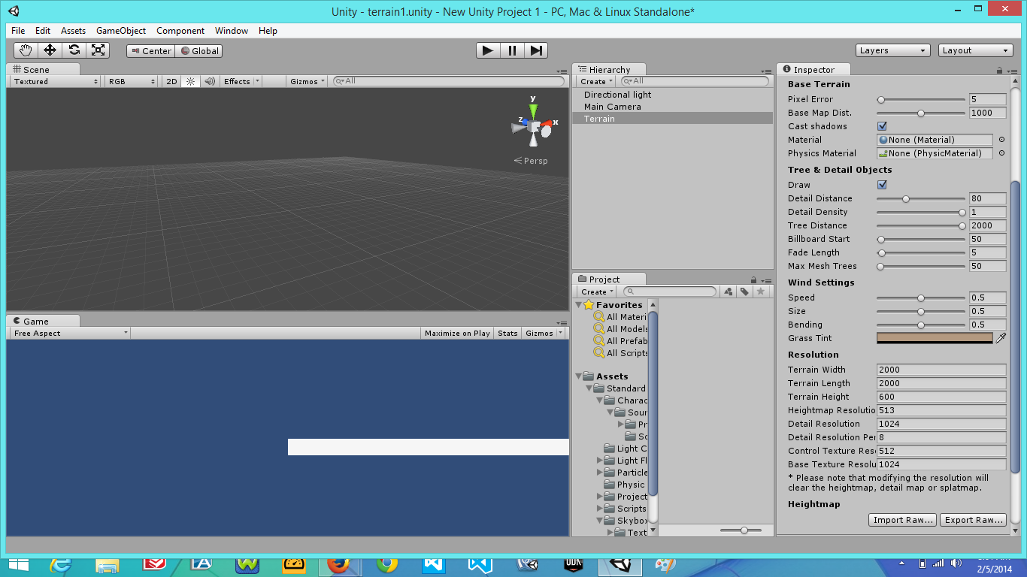The width and height of the screenshot is (1027, 577).
Task: Toggle Maximize on Play
Action: tap(457, 333)
